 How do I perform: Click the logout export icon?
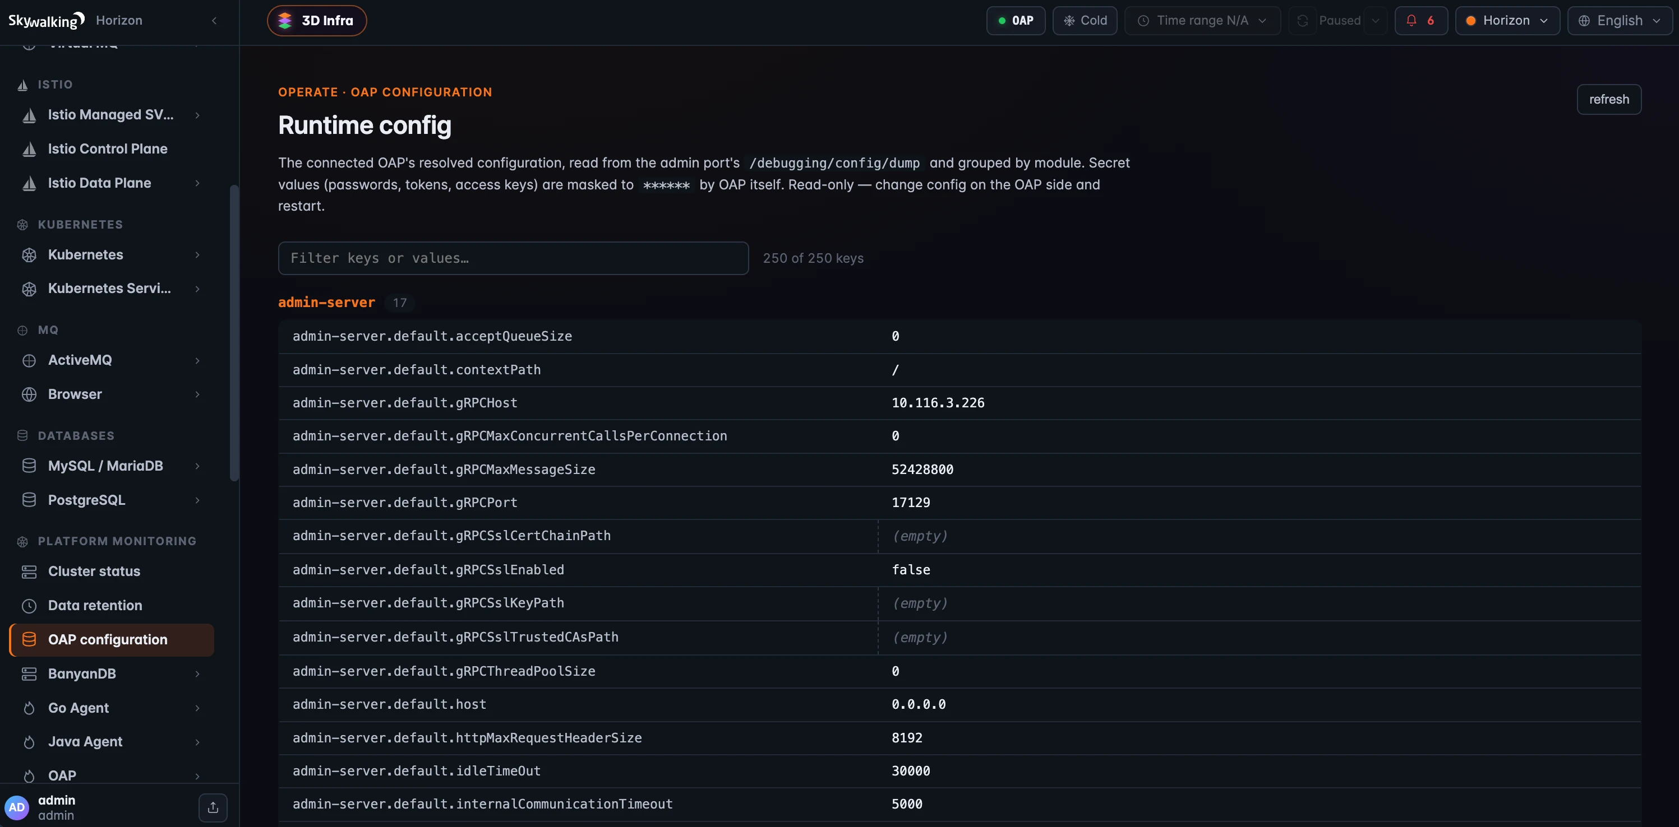(213, 808)
